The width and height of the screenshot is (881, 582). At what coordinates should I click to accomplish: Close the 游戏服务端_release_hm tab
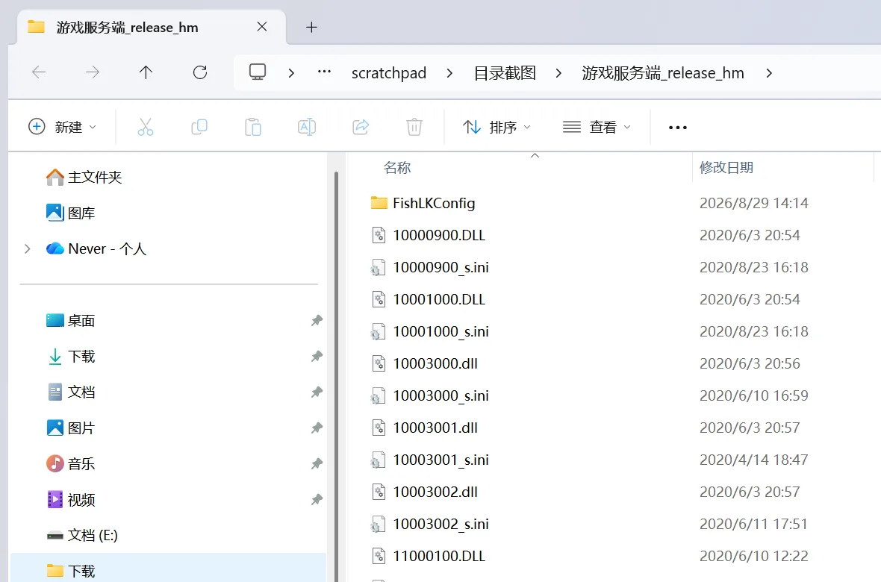(262, 26)
